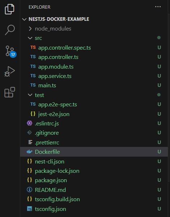Open app.e2e-spec.ts file
The width and height of the screenshot is (170, 217).
click(94, 105)
